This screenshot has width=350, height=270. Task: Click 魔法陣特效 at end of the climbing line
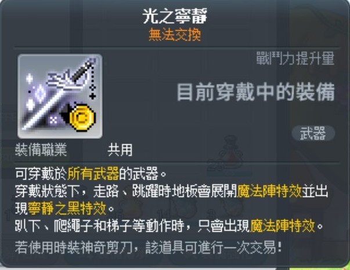point(282,226)
